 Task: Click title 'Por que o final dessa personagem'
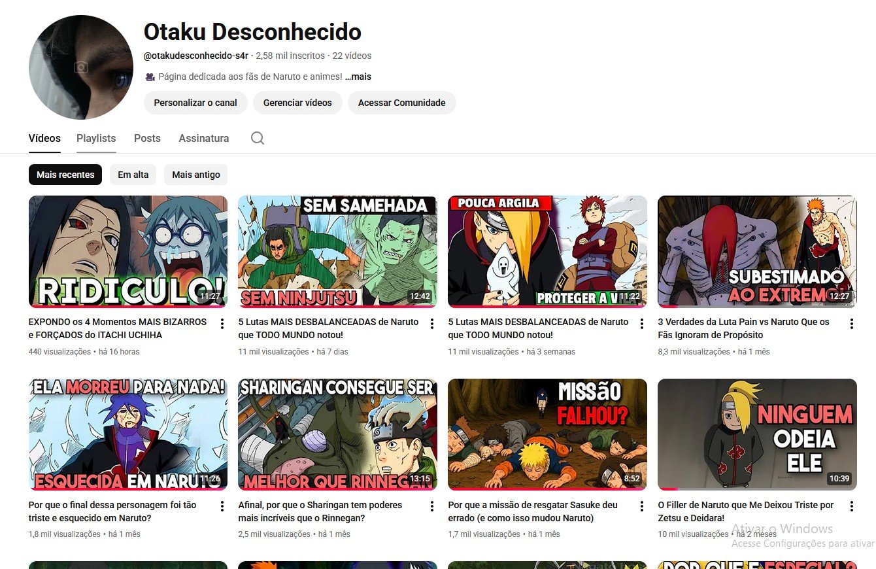[x=112, y=511]
